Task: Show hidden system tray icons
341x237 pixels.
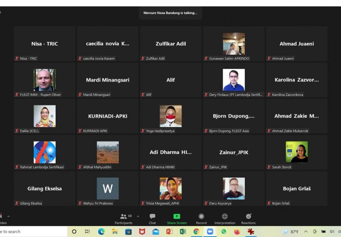Action: pos(306,232)
